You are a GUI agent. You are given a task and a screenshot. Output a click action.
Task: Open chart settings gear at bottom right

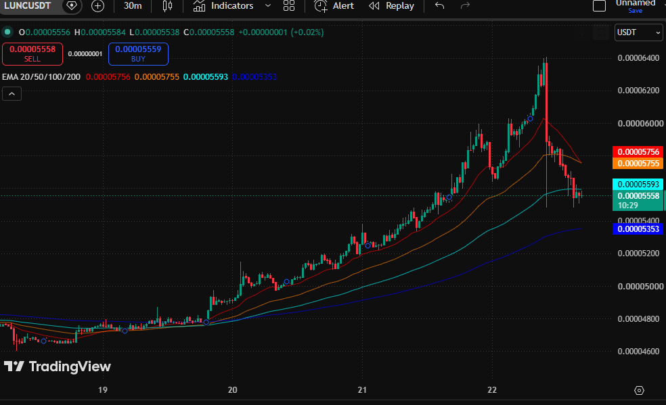[639, 390]
